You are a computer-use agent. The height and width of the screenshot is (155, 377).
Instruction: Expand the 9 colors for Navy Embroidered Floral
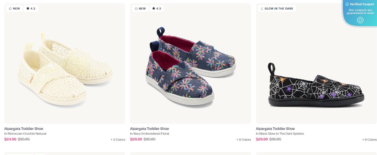(x=243, y=139)
